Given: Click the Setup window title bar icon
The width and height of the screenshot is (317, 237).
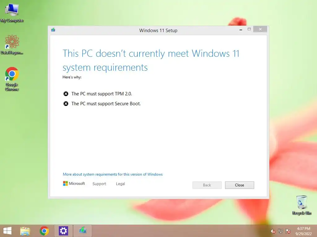Looking at the screenshot, I should click(53, 30).
